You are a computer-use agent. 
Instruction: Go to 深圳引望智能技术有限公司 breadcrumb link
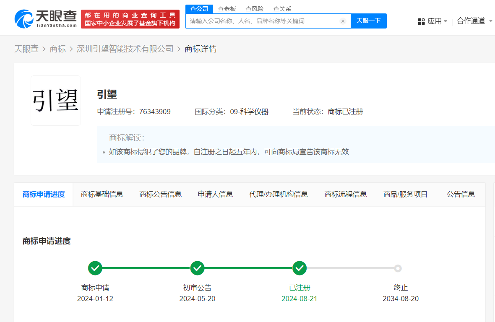click(x=125, y=49)
